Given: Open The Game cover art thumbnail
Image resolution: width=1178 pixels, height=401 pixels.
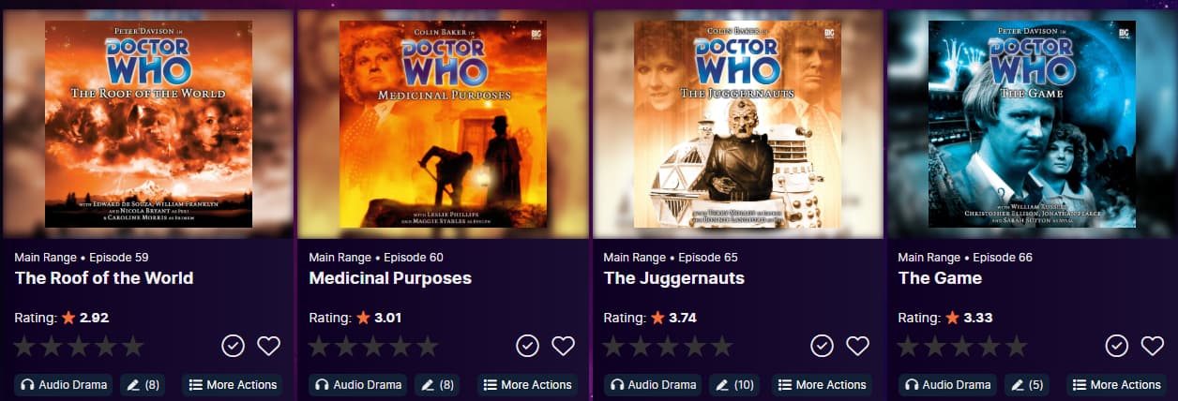Looking at the screenshot, I should coord(1032,124).
